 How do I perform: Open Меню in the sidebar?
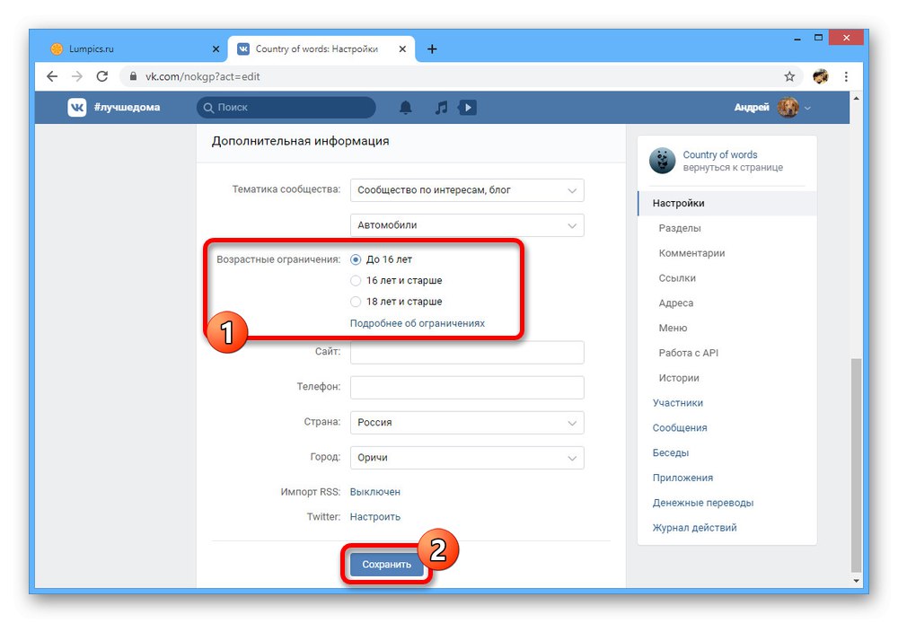(x=673, y=328)
